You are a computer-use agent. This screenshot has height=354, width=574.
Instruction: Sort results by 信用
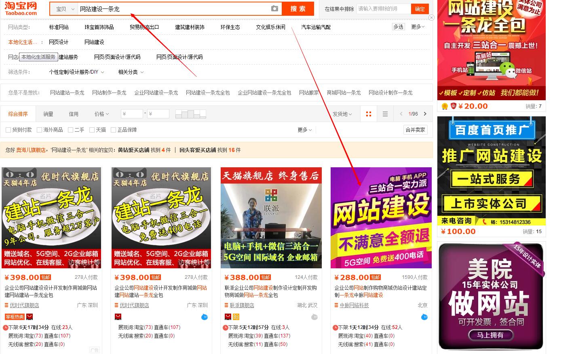(74, 114)
